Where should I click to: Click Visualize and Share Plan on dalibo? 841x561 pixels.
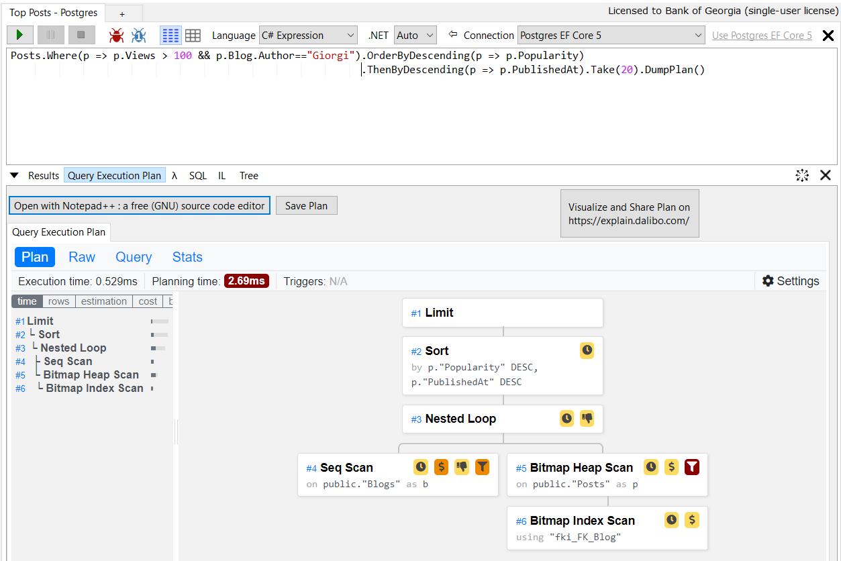tap(630, 213)
